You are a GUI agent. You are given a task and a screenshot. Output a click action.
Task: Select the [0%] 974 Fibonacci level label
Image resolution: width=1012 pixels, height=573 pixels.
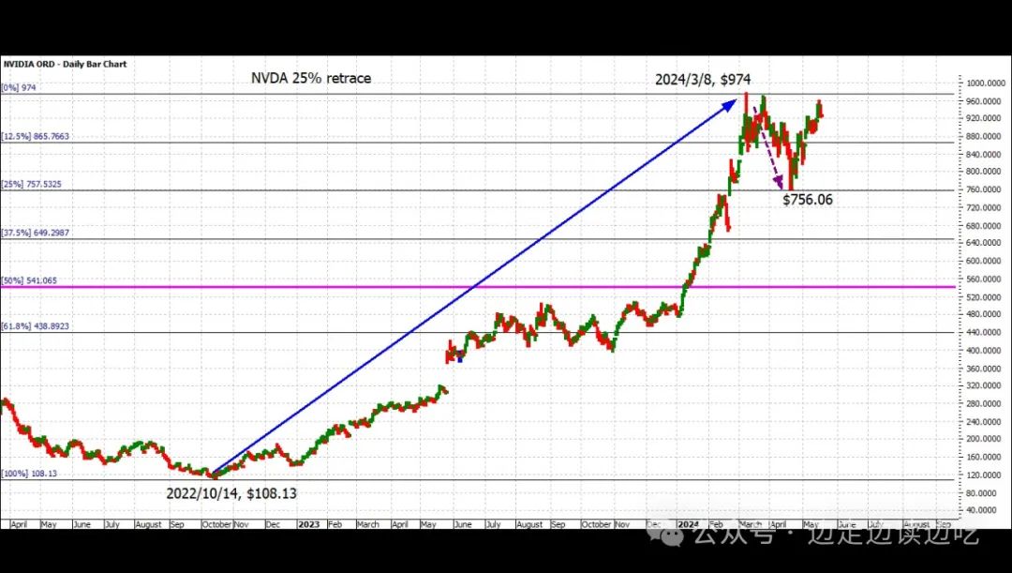pos(19,87)
